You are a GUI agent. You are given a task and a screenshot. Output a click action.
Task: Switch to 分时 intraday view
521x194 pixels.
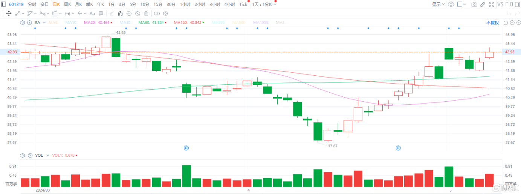pos(32,5)
